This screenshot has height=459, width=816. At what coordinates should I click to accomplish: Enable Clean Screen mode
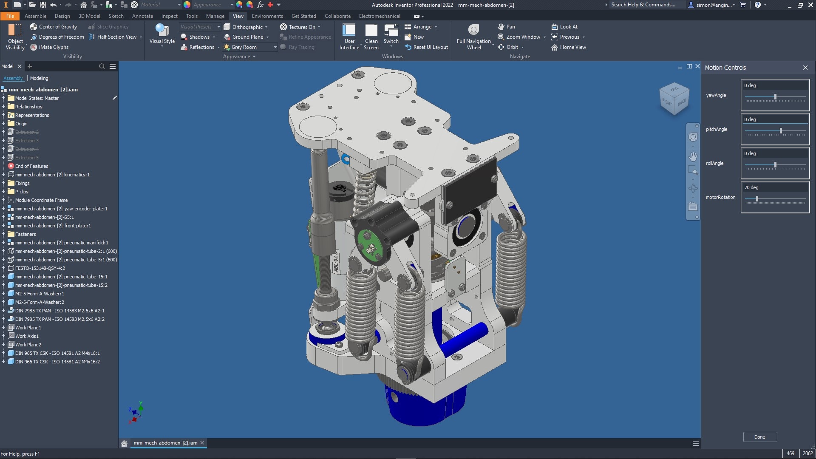pyautogui.click(x=371, y=37)
